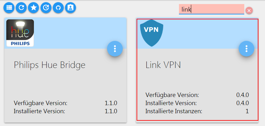Screen dimensions: 265x126
Task: Clear the search filter with X
Action: [249, 11]
